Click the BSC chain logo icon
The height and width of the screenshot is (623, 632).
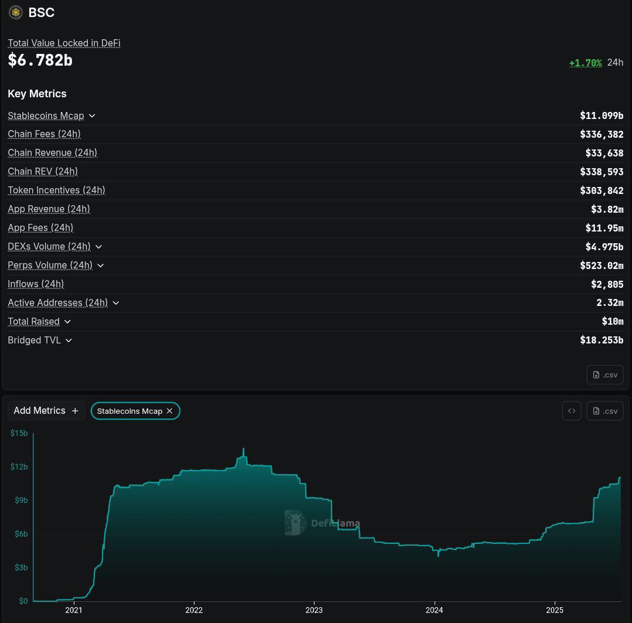pos(16,12)
